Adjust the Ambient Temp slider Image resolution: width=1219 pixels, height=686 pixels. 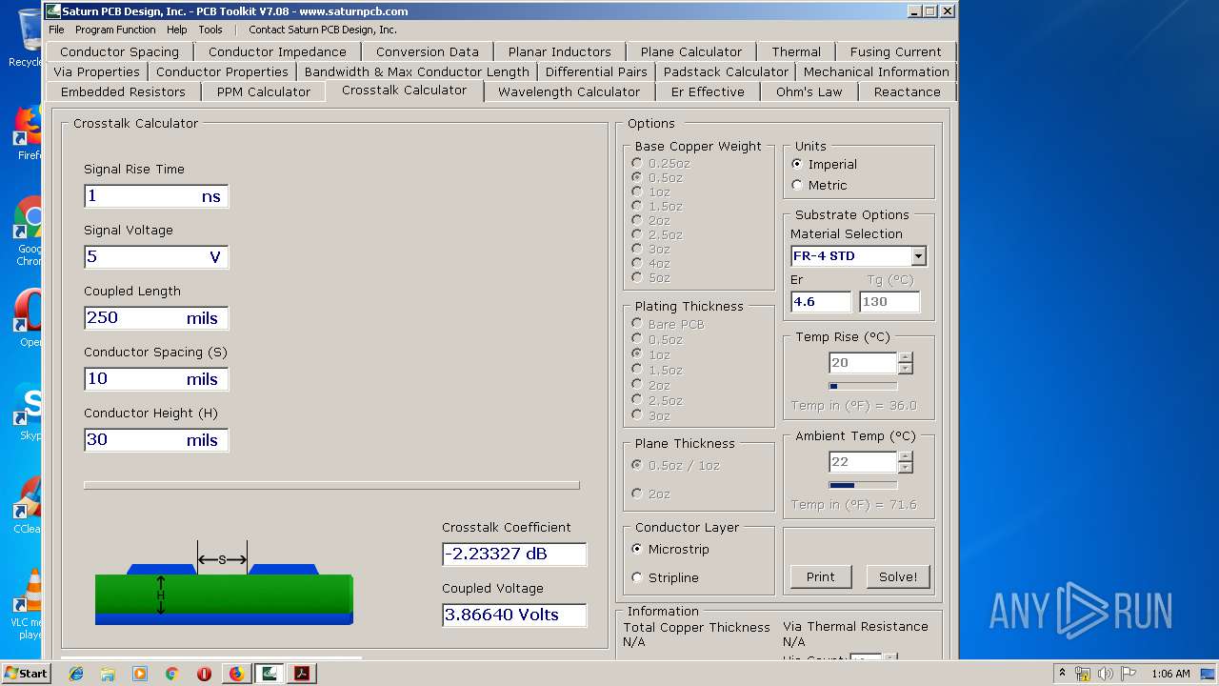pos(863,485)
